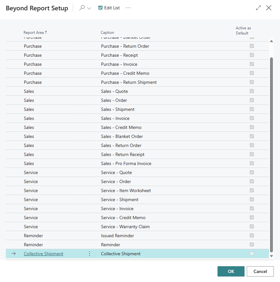Click the Edit List button

[109, 8]
